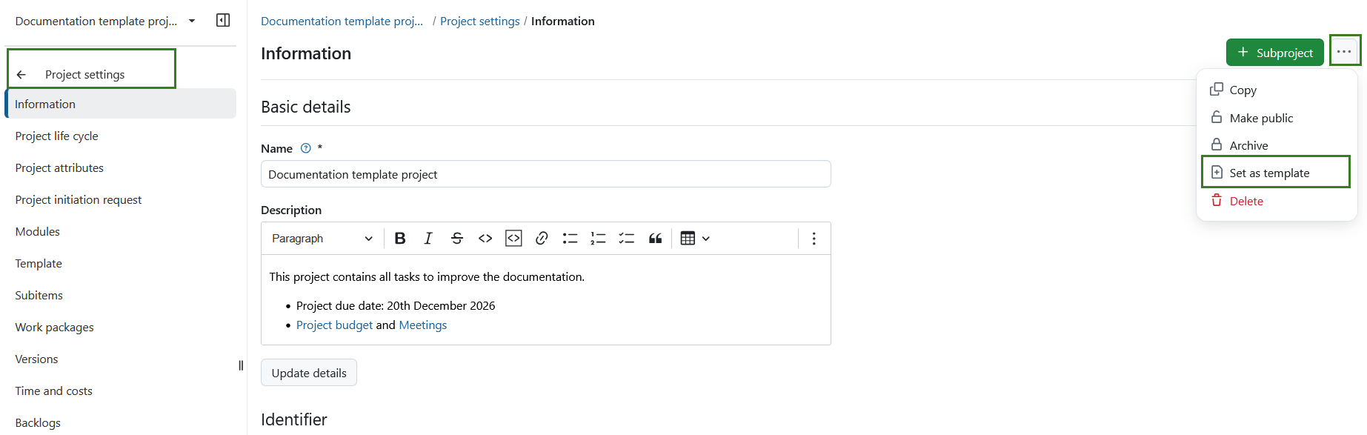1367x435 pixels.
Task: Click into the description text area
Action: pyautogui.click(x=546, y=299)
